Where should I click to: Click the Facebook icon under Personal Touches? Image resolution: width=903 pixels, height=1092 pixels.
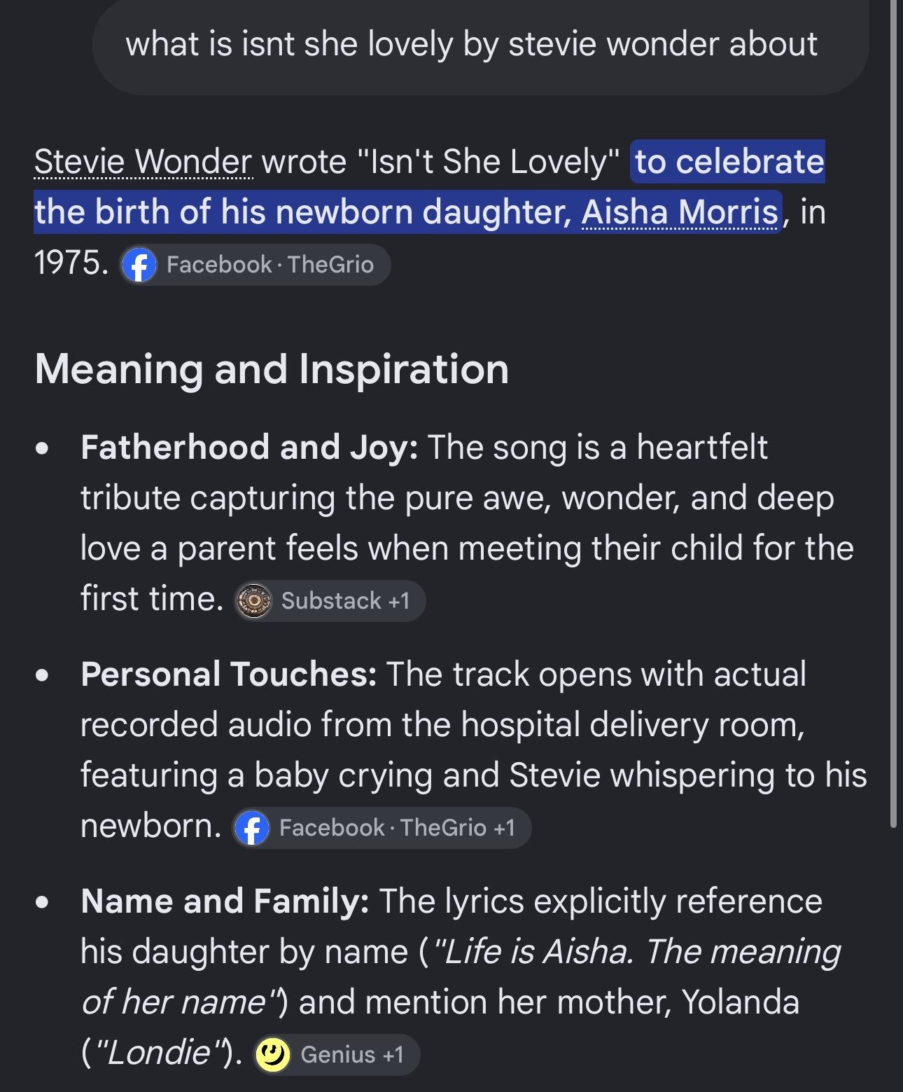tap(252, 829)
